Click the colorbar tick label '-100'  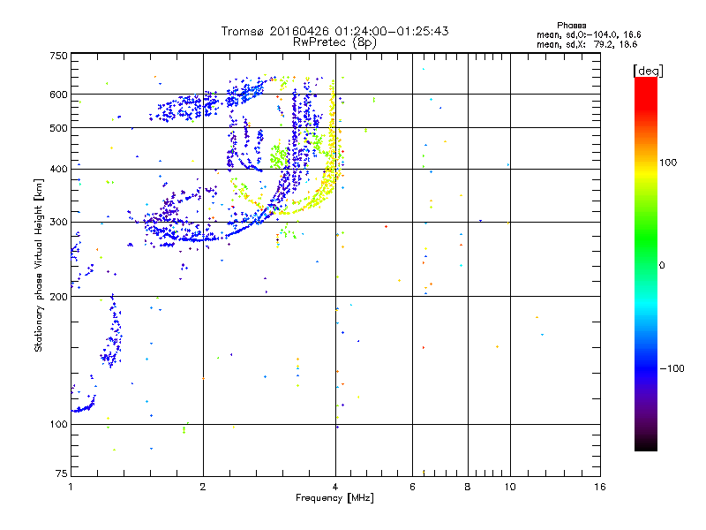[672, 368]
